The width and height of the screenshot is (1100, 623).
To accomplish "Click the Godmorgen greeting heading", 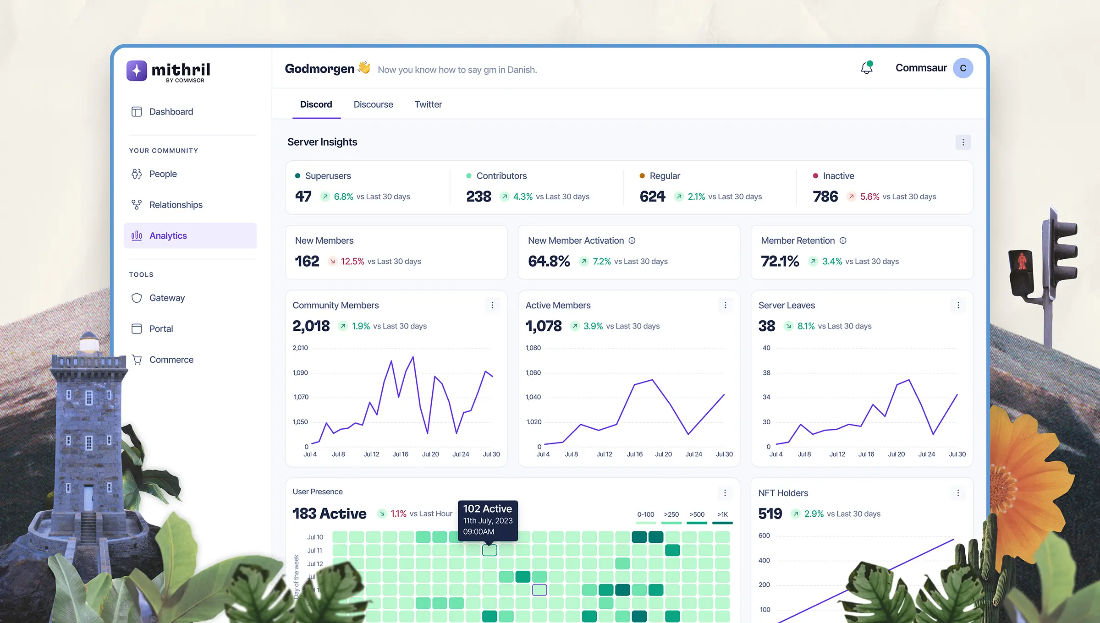I will click(x=319, y=69).
